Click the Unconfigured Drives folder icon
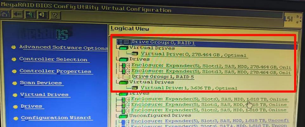The image size is (305, 127). coord(124,116)
